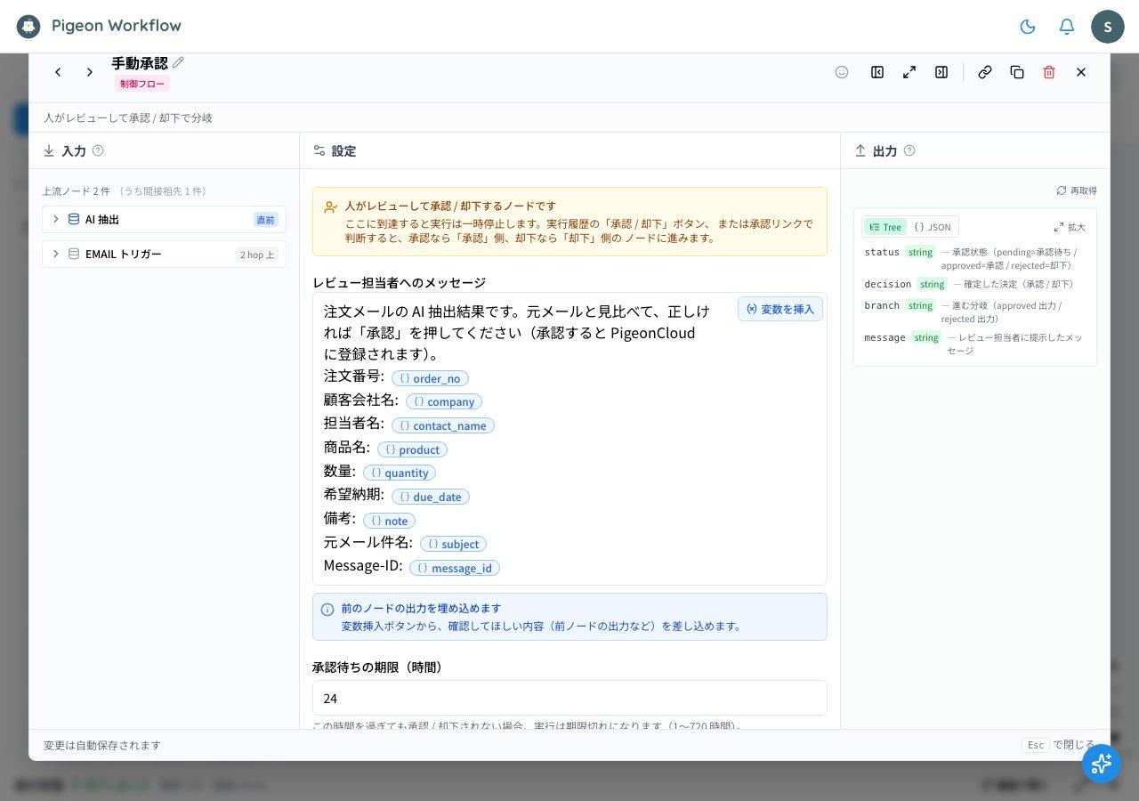Click 変数を挿入 button
The height and width of the screenshot is (801, 1139).
pyautogui.click(x=780, y=309)
